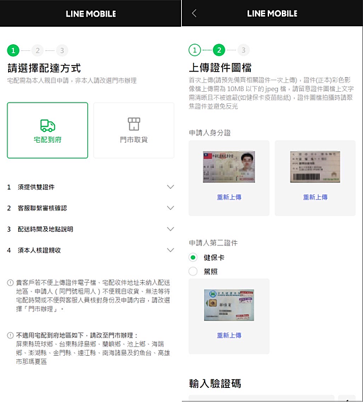Click the 申請人身分證 label
The height and width of the screenshot is (402, 363).
coord(209,133)
